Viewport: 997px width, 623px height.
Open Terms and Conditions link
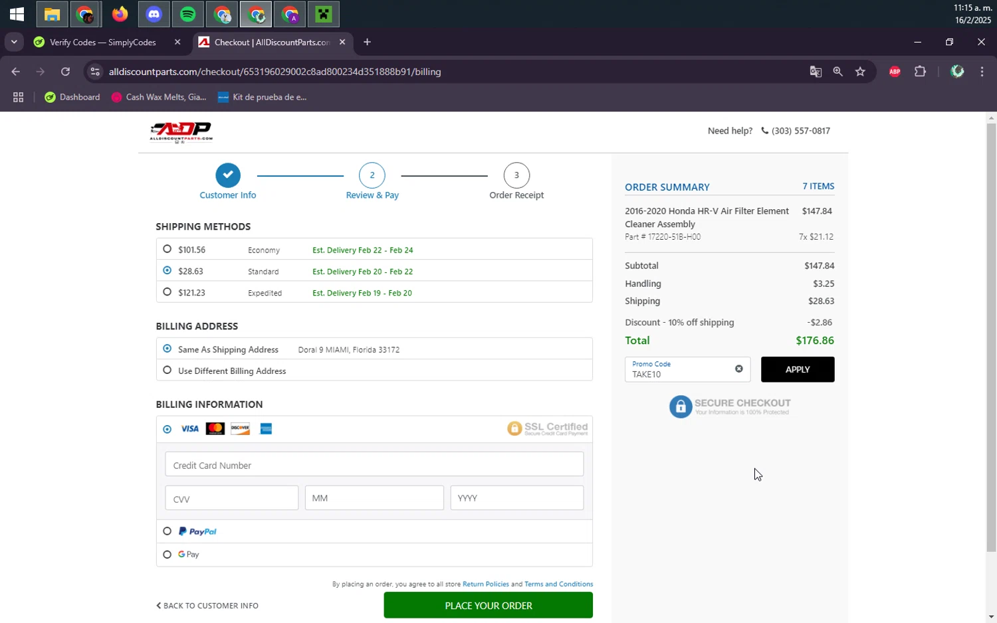(x=559, y=584)
